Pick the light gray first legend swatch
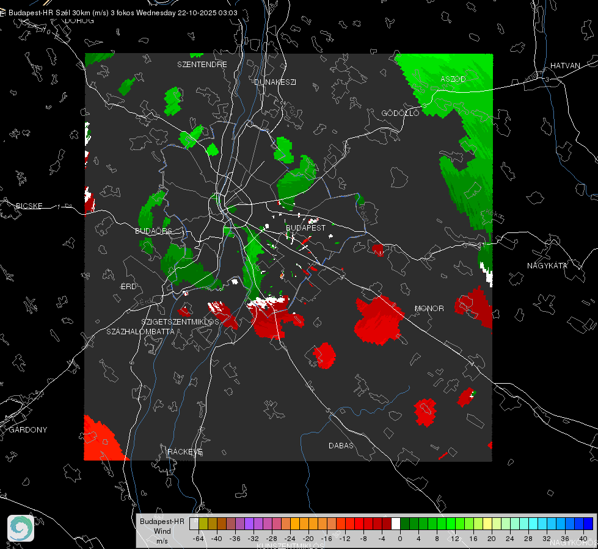598x549 pixels. (194, 524)
